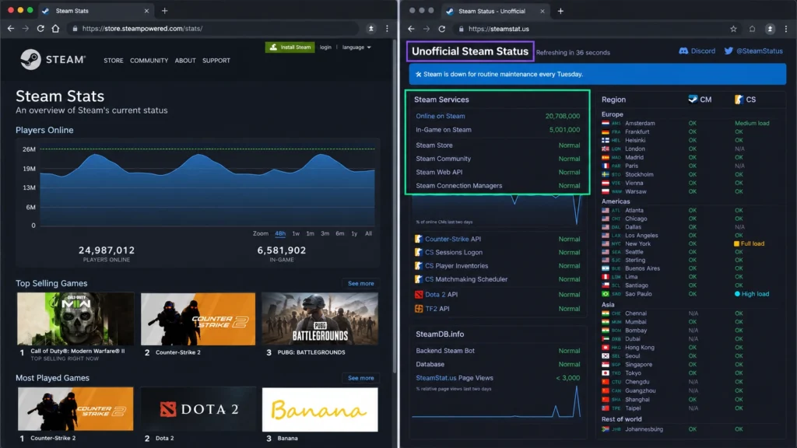Image resolution: width=797 pixels, height=448 pixels.
Task: Open Dota 2 most played thumbnail
Action: pos(198,409)
